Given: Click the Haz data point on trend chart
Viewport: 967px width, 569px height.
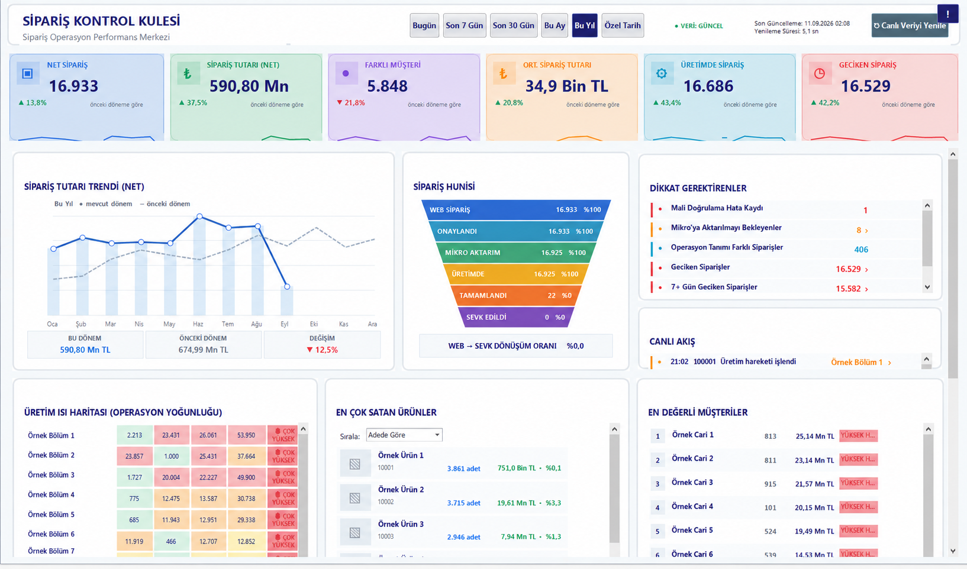Looking at the screenshot, I should point(200,216).
